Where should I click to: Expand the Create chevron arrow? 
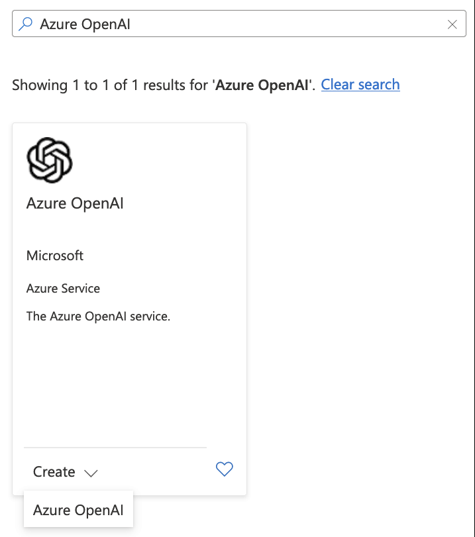[x=91, y=473]
